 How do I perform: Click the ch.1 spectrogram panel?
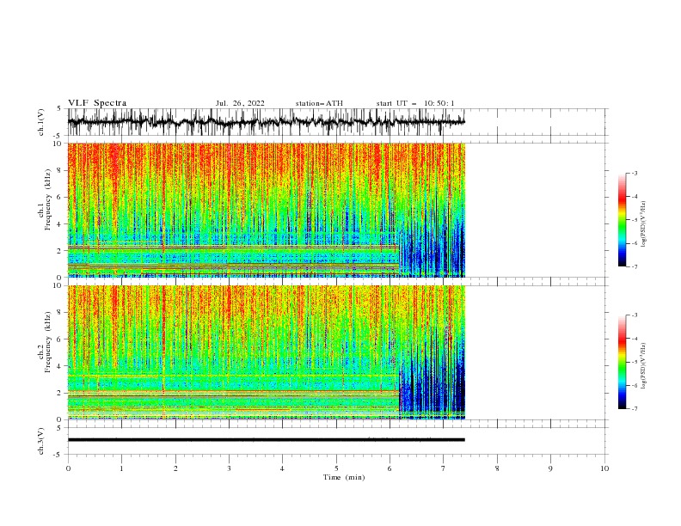[267, 210]
